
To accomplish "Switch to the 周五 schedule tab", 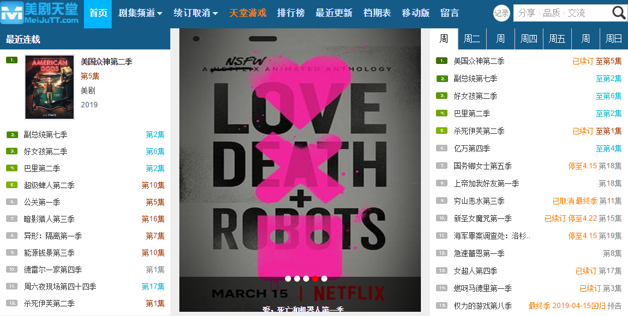I will pos(557,39).
